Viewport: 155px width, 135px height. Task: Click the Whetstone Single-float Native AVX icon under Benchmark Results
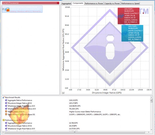[6, 106]
